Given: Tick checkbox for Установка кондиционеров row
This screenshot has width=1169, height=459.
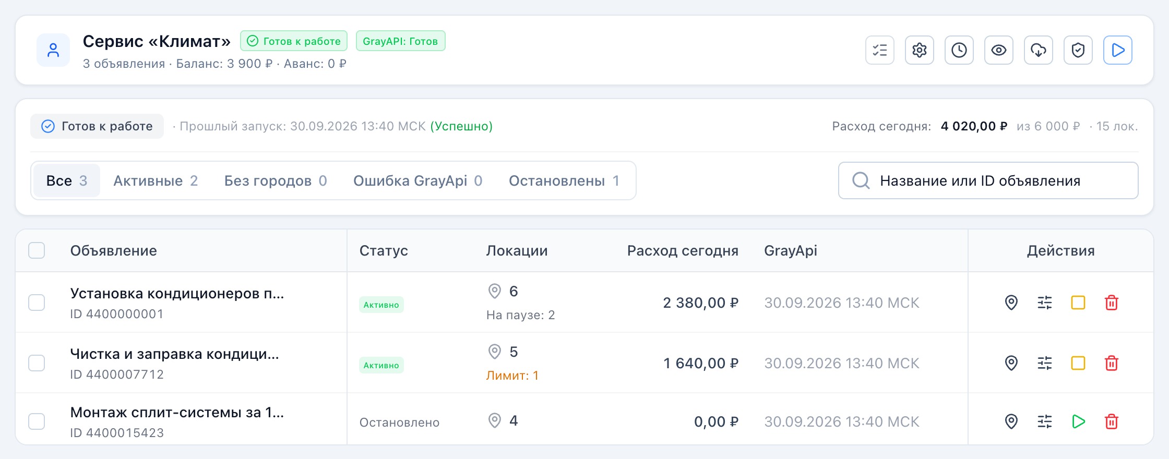Looking at the screenshot, I should (37, 303).
